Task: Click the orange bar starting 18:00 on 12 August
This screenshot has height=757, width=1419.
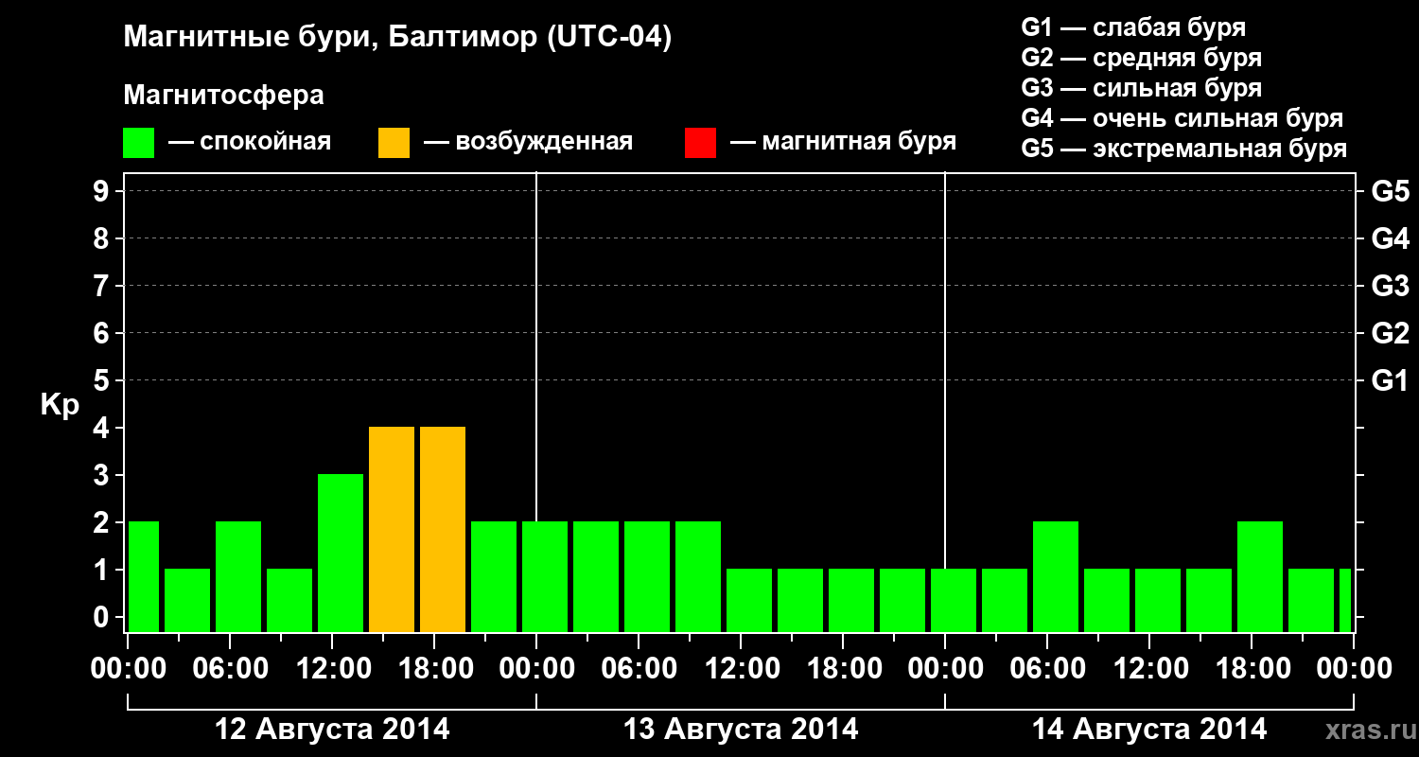Action: click(443, 529)
